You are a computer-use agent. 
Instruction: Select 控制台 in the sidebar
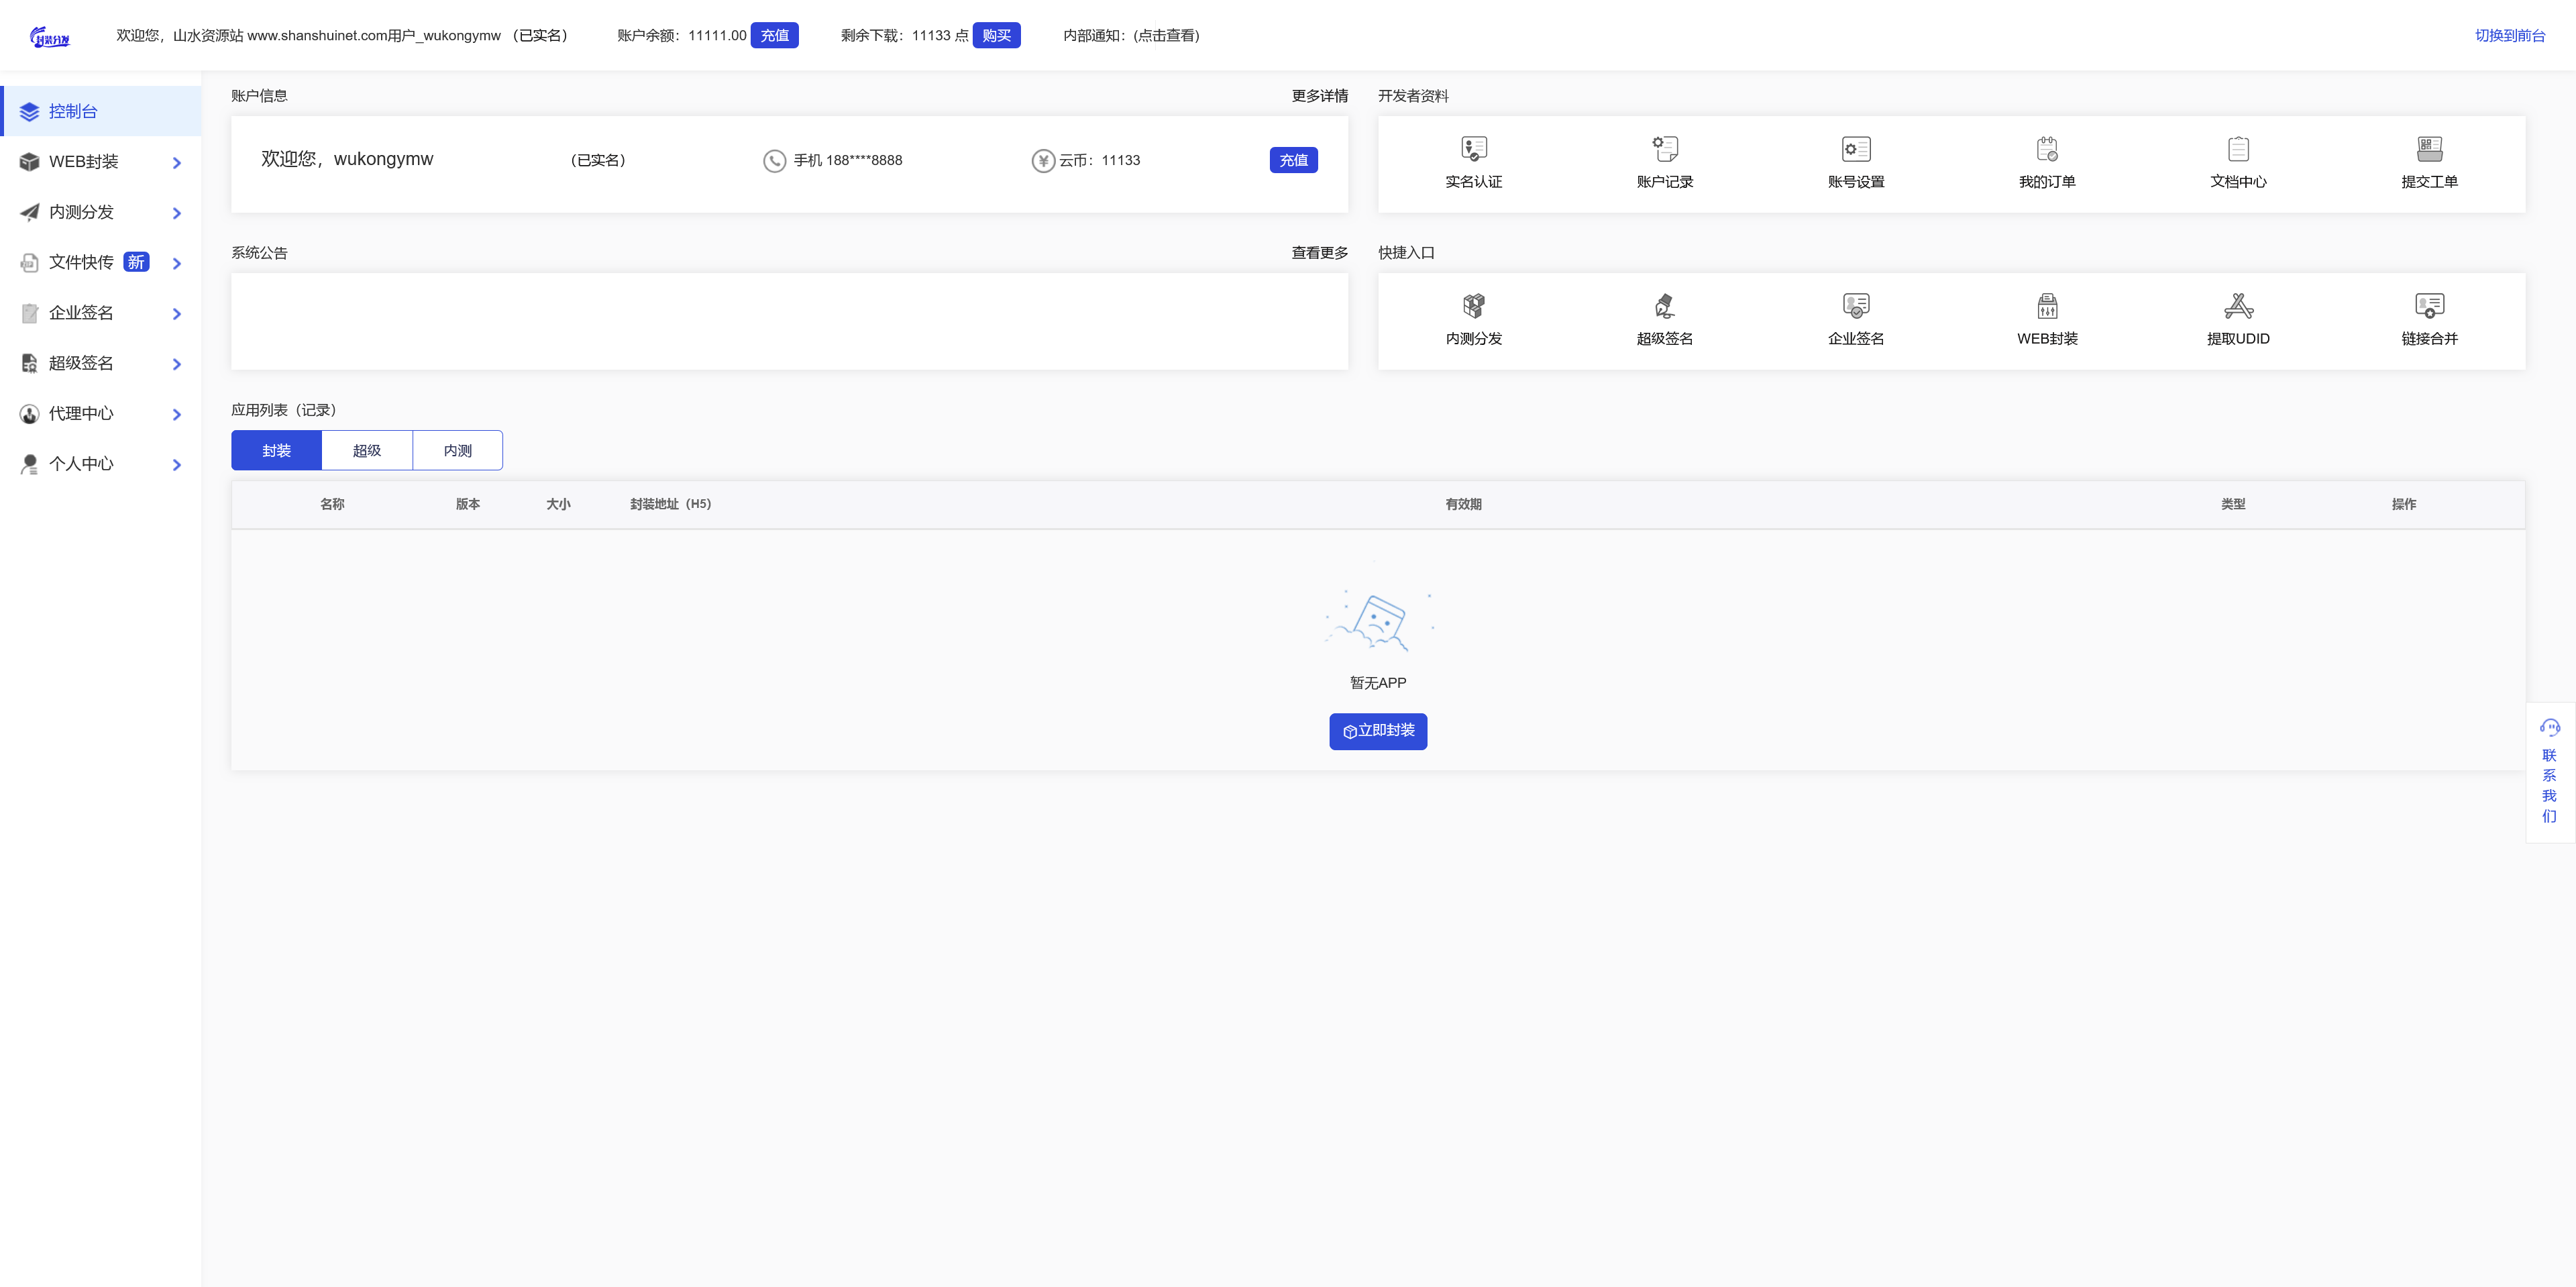point(73,111)
